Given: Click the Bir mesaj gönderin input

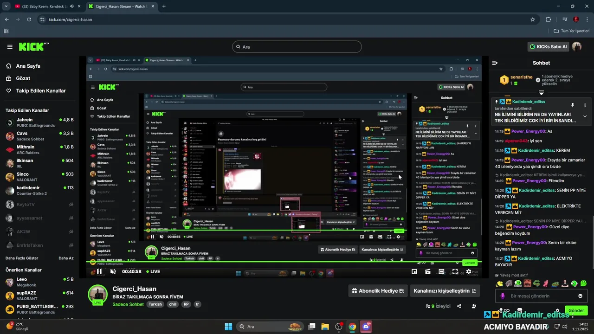Looking at the screenshot, I should (x=541, y=296).
